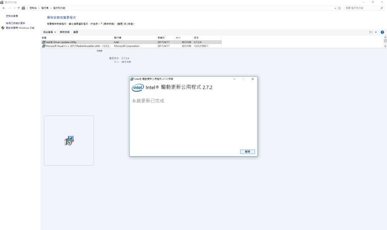Click Programs and Features window title icon
The width and height of the screenshot is (387, 230).
2,2
